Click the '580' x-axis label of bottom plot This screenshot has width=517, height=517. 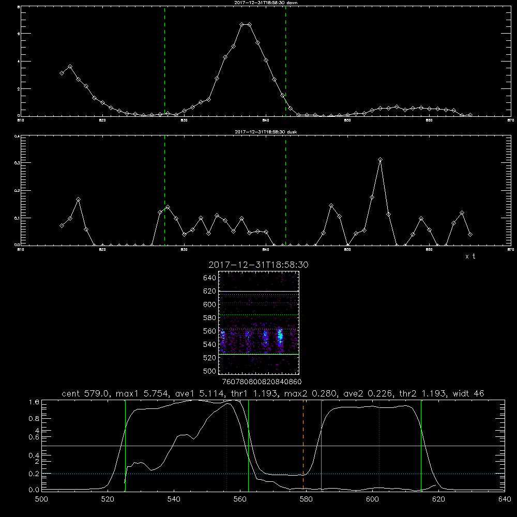click(306, 499)
